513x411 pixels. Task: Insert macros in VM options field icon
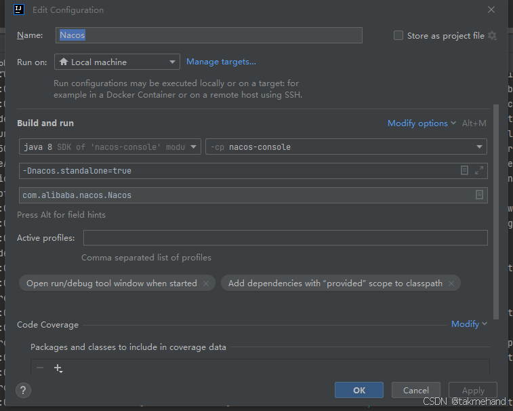click(x=464, y=170)
